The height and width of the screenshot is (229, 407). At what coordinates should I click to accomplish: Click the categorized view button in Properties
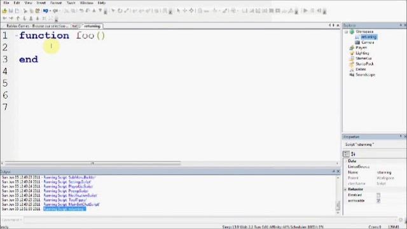coord(346,154)
